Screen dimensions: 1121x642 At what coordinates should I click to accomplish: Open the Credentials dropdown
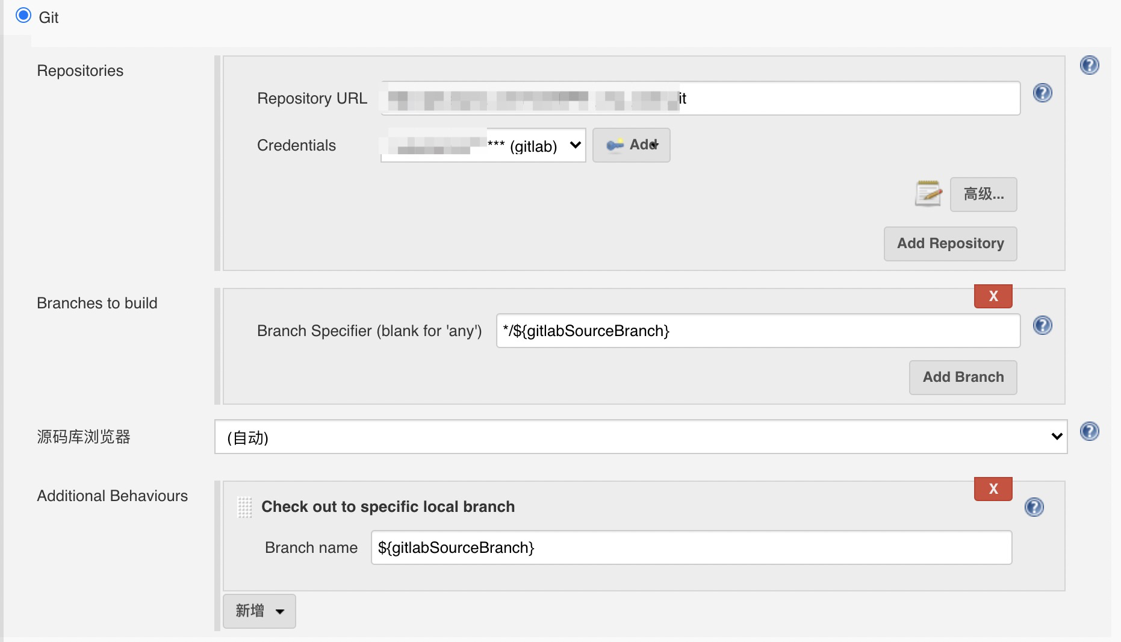[483, 145]
